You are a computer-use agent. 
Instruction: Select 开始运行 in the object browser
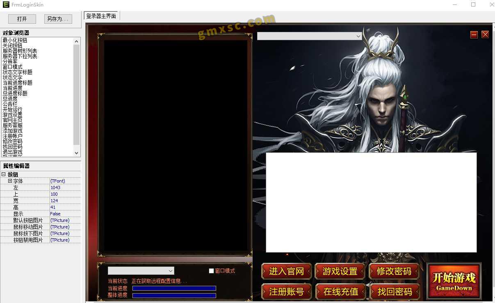(x=13, y=110)
